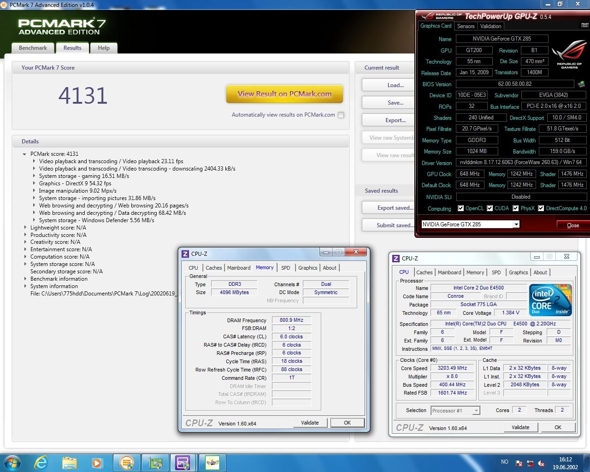The image size is (590, 472).
Task: Select the Results tab in PCMark
Action: 72,48
